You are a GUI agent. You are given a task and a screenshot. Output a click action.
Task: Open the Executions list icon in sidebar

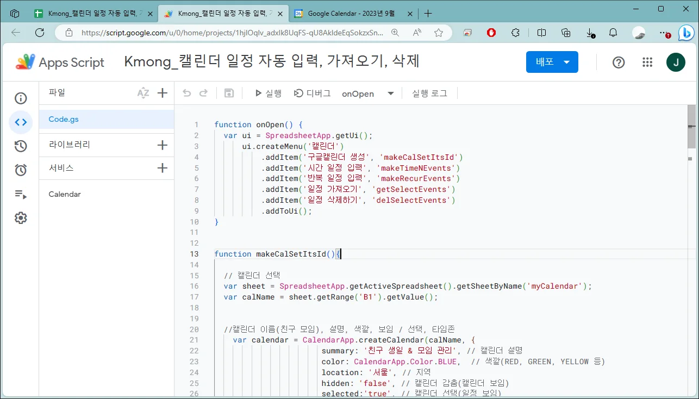pyautogui.click(x=21, y=194)
